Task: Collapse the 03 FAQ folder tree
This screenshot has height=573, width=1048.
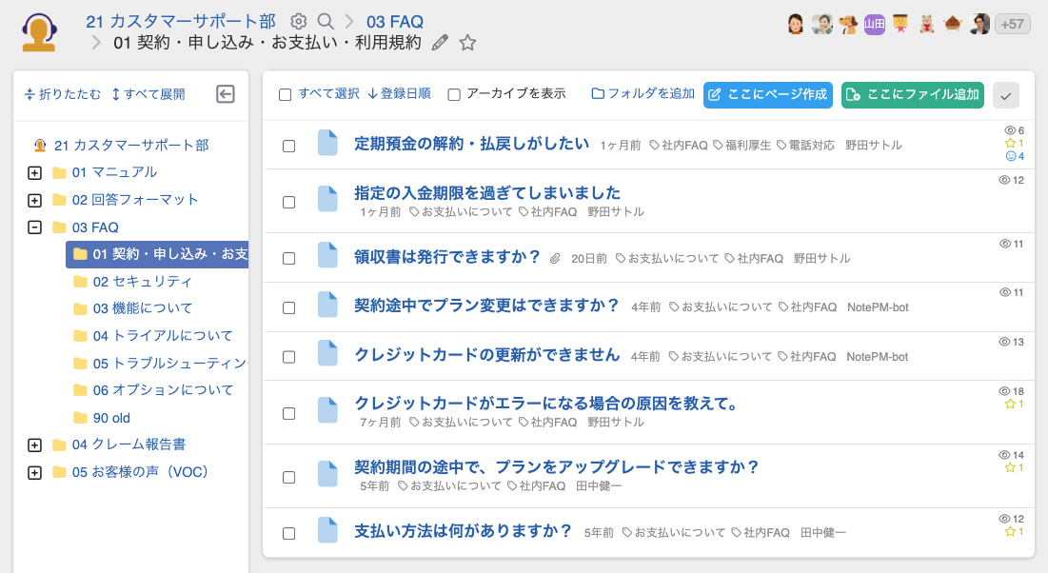Action: [x=35, y=227]
